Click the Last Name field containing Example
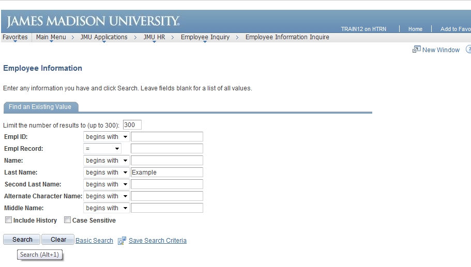This screenshot has height=267, width=471. click(166, 172)
